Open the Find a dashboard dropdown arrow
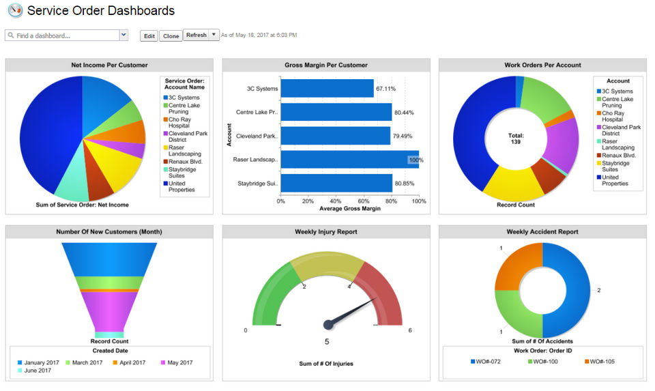Viewport: 655px width, 391px height. coord(123,35)
